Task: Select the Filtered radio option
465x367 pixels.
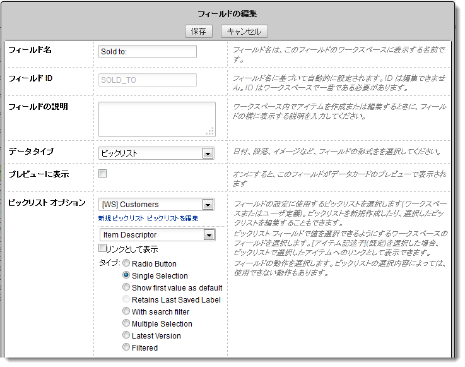Action: (126, 347)
